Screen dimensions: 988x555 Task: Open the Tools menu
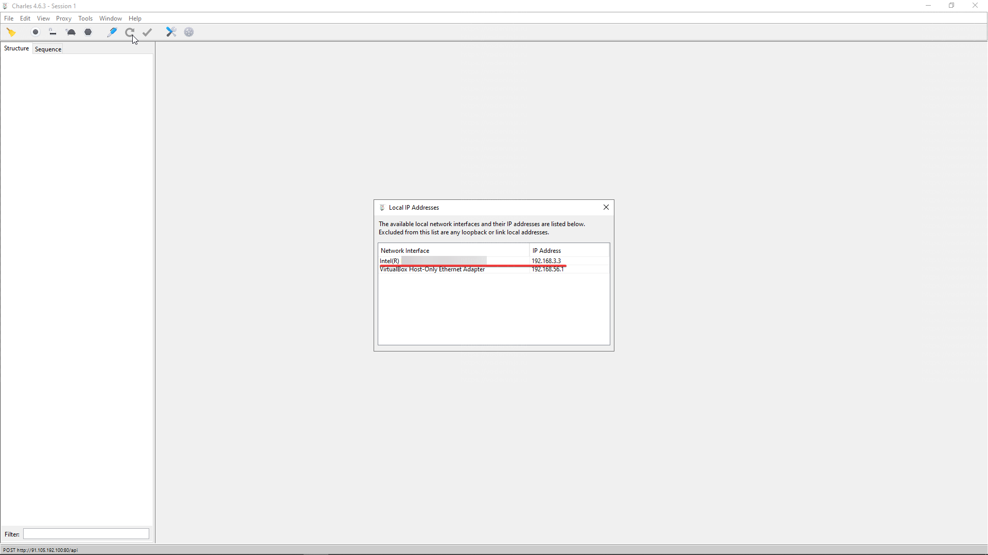tap(85, 18)
